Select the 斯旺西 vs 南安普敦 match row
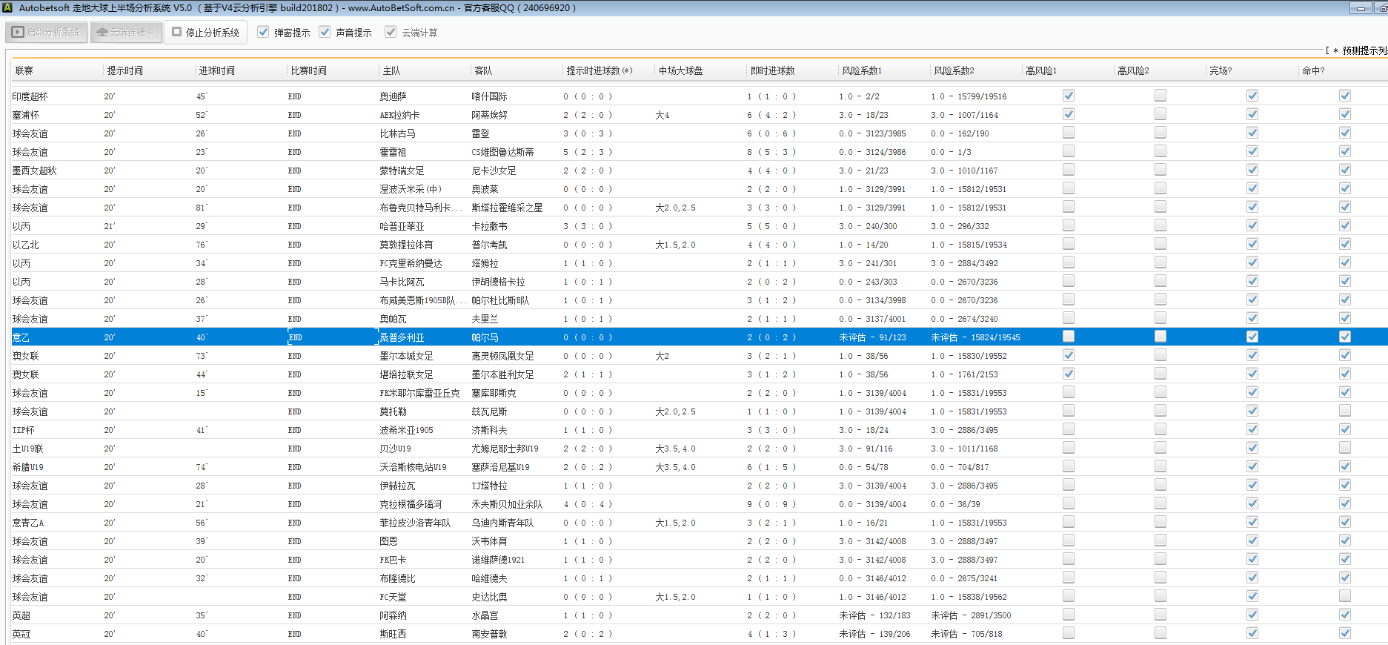This screenshot has height=645, width=1388. (x=393, y=634)
